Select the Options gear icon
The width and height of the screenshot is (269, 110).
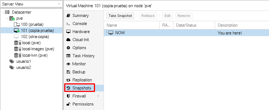(x=68, y=48)
